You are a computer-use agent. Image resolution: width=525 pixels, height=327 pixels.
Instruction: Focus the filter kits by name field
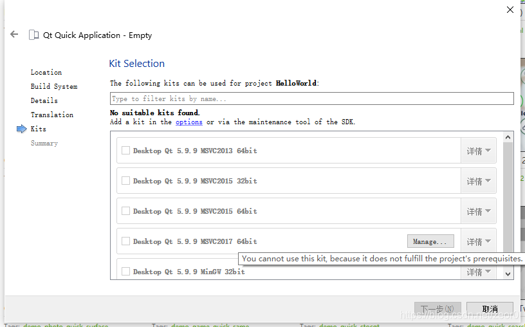[311, 98]
